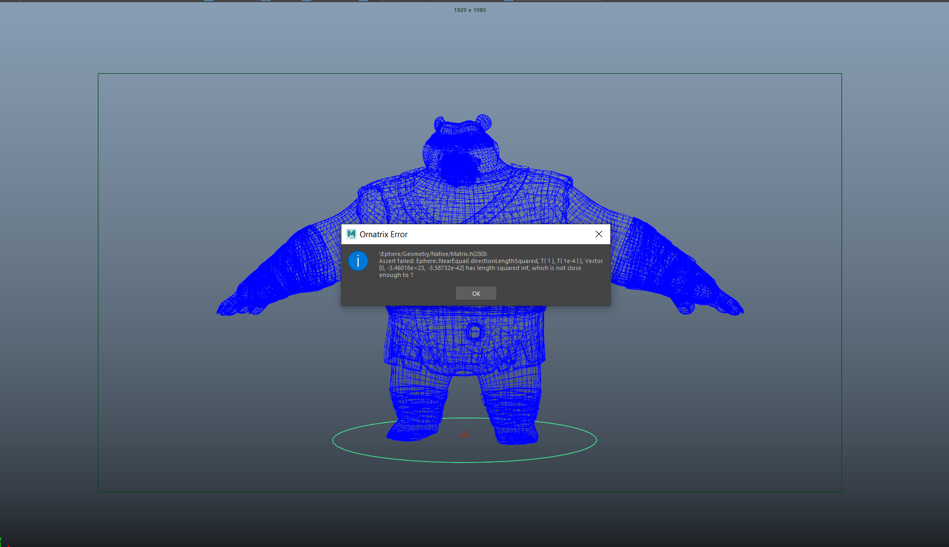Click the Ornatrix Error title text
The width and height of the screenshot is (949, 547).
[x=383, y=235]
